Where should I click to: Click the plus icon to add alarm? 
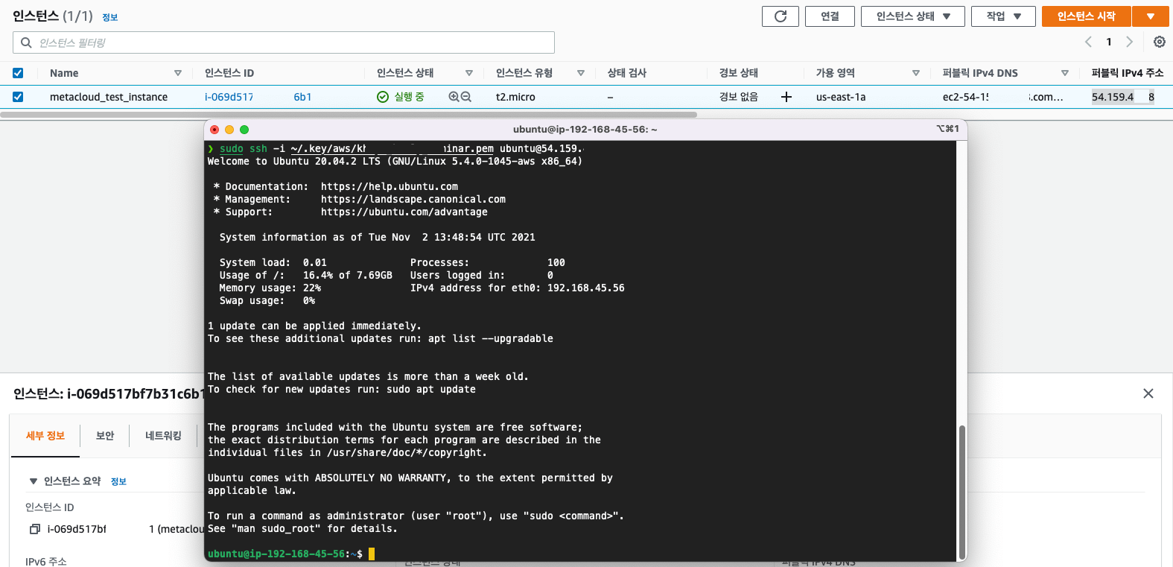(786, 97)
